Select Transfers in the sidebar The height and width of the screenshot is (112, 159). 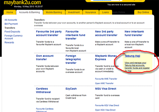pyautogui.click(x=10, y=28)
